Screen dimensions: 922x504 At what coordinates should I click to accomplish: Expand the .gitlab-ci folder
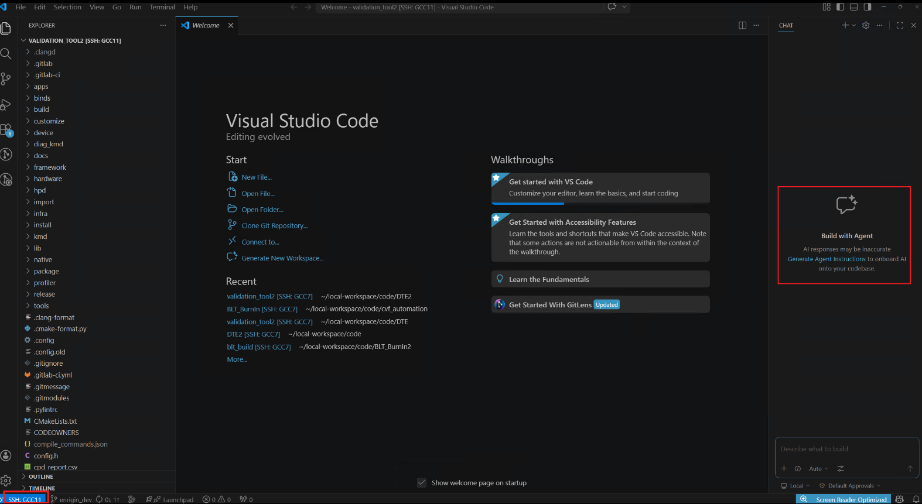click(x=97, y=75)
